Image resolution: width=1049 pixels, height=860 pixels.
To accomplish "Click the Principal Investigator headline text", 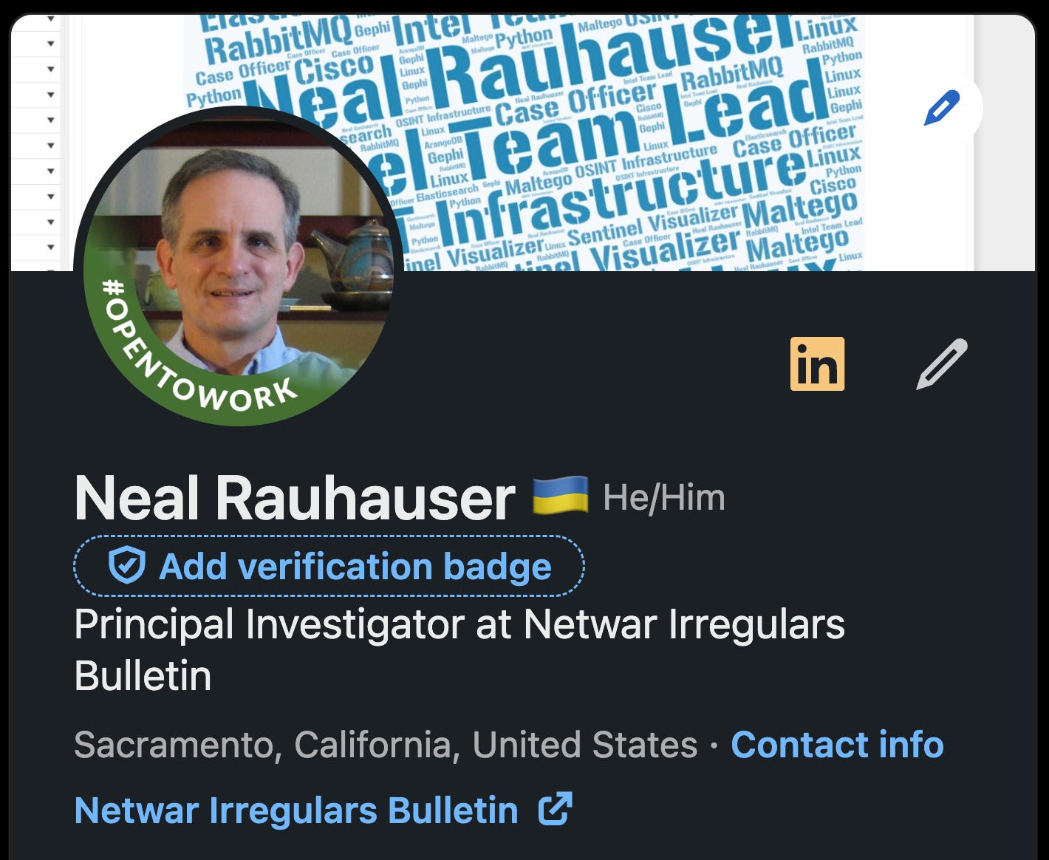I will pyautogui.click(x=459, y=649).
